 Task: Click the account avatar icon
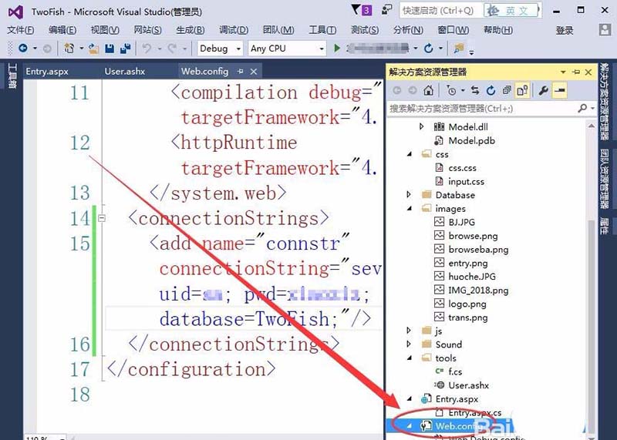pos(605,30)
